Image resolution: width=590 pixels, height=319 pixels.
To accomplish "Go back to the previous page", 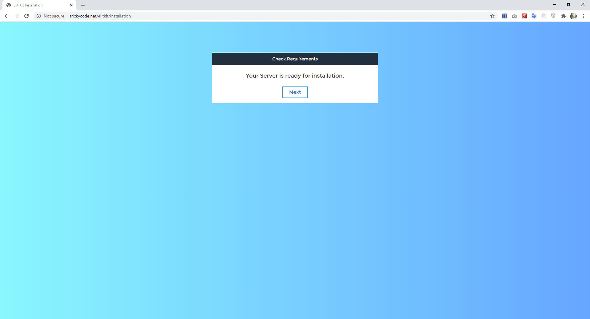I will click(x=7, y=16).
